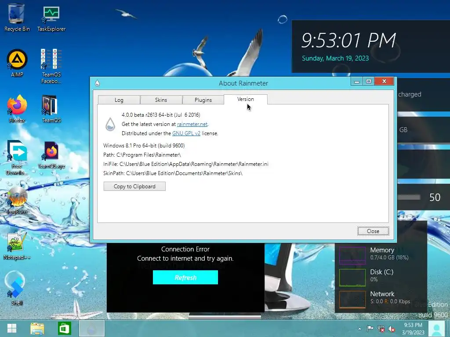Screen dimensions: 450x337
Task: Maximize the About Rainmeter window
Action: click(x=369, y=81)
